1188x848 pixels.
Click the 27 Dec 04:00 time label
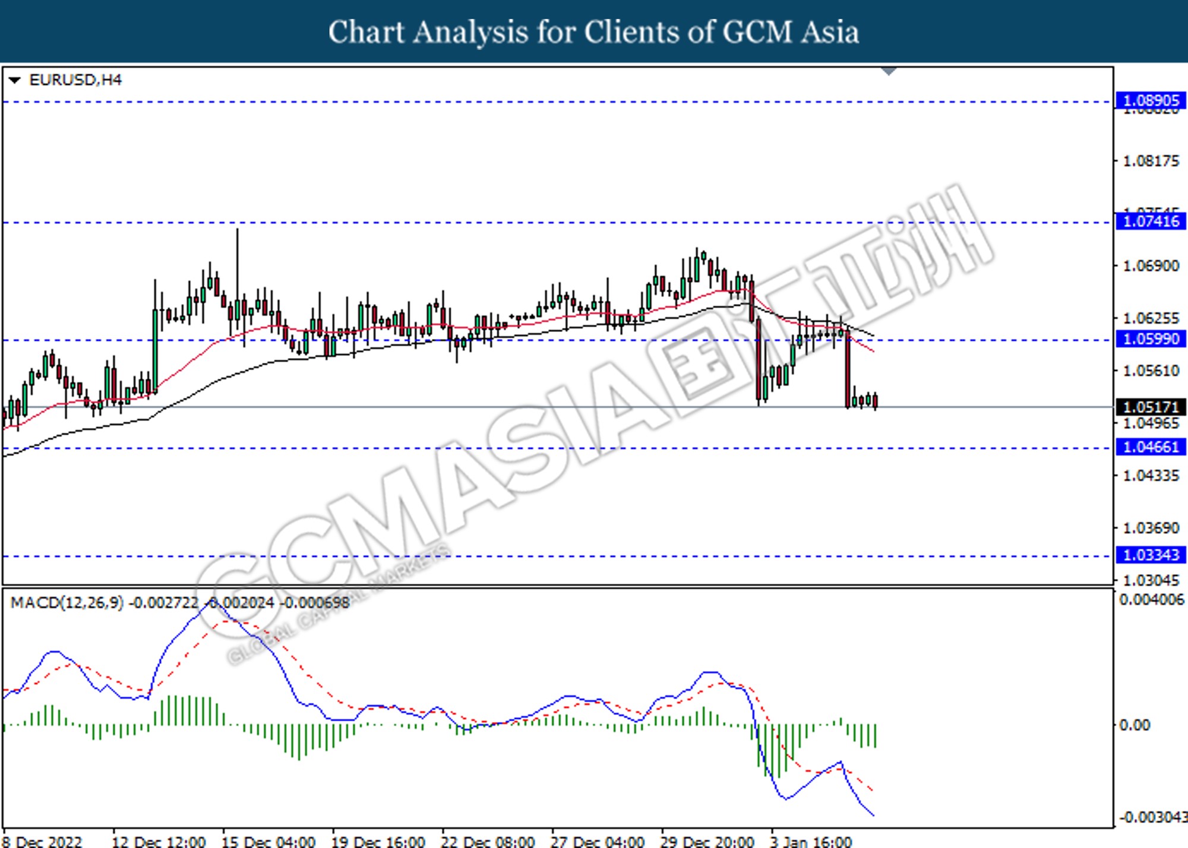(598, 841)
